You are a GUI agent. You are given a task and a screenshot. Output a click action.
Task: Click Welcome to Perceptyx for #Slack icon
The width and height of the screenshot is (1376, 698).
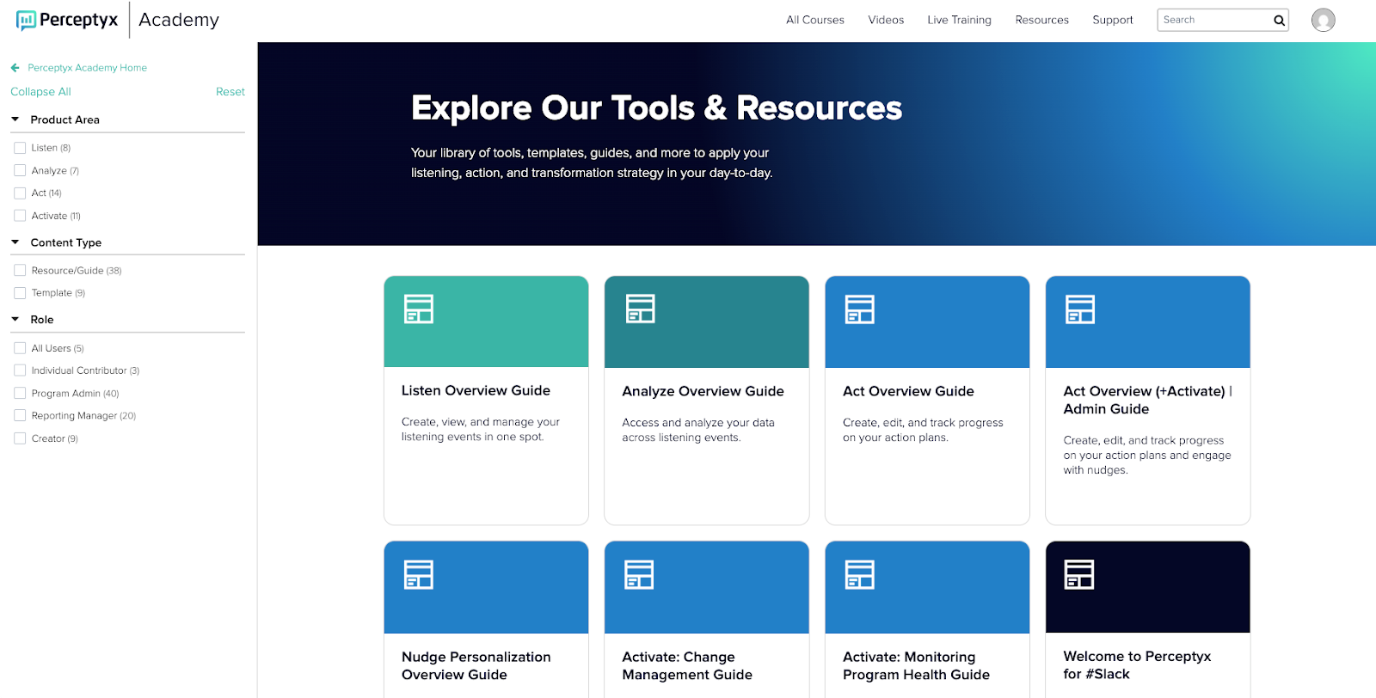(x=1079, y=574)
